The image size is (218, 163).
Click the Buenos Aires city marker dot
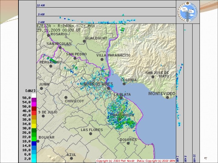108,88
